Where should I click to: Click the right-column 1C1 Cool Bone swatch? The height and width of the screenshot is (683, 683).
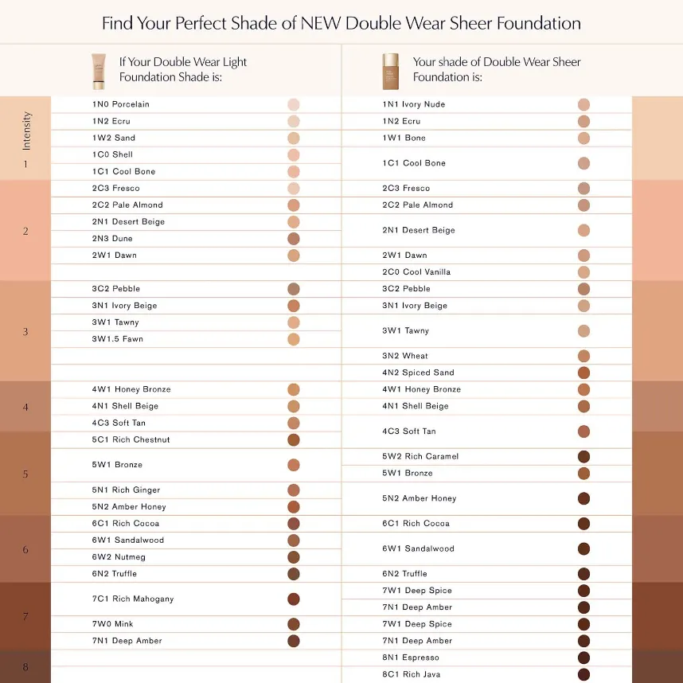click(583, 163)
